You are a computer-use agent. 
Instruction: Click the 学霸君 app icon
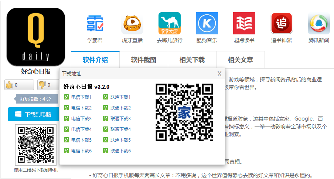click(x=95, y=23)
